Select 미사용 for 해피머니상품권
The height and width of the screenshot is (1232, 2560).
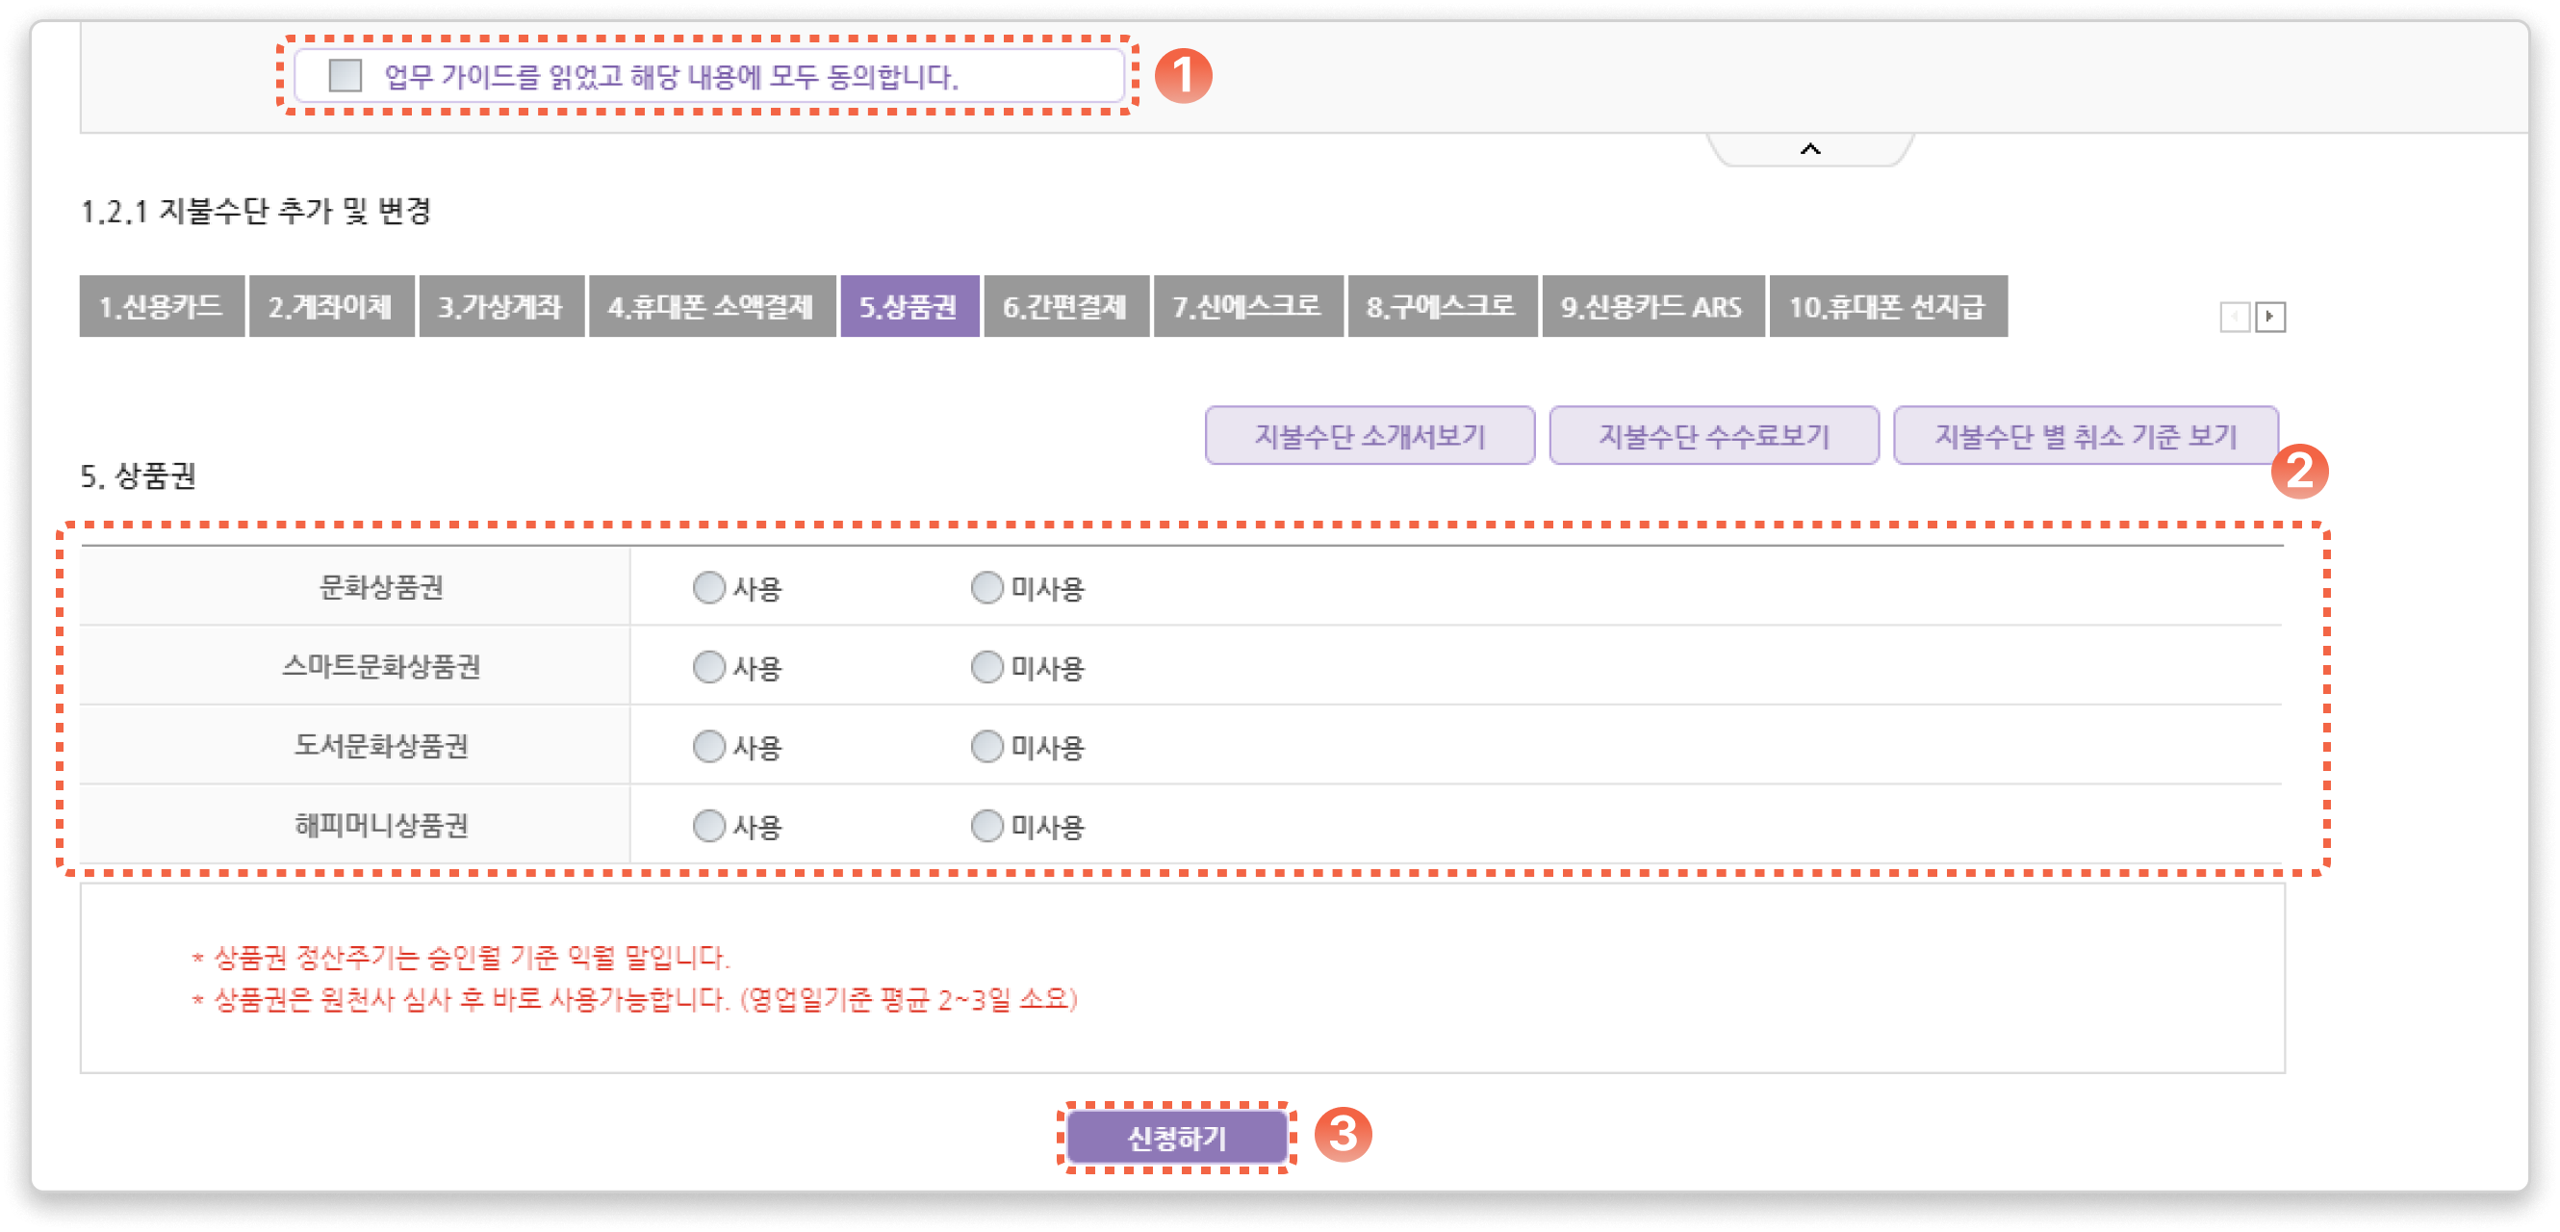point(986,826)
